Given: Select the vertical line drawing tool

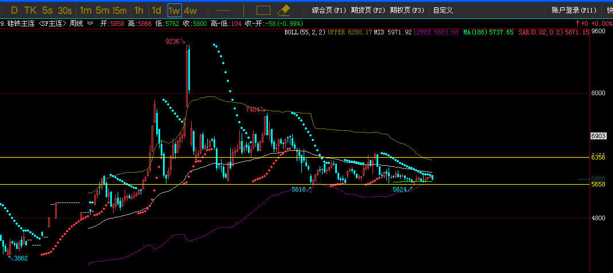Looking at the screenshot, I should tap(243, 10).
